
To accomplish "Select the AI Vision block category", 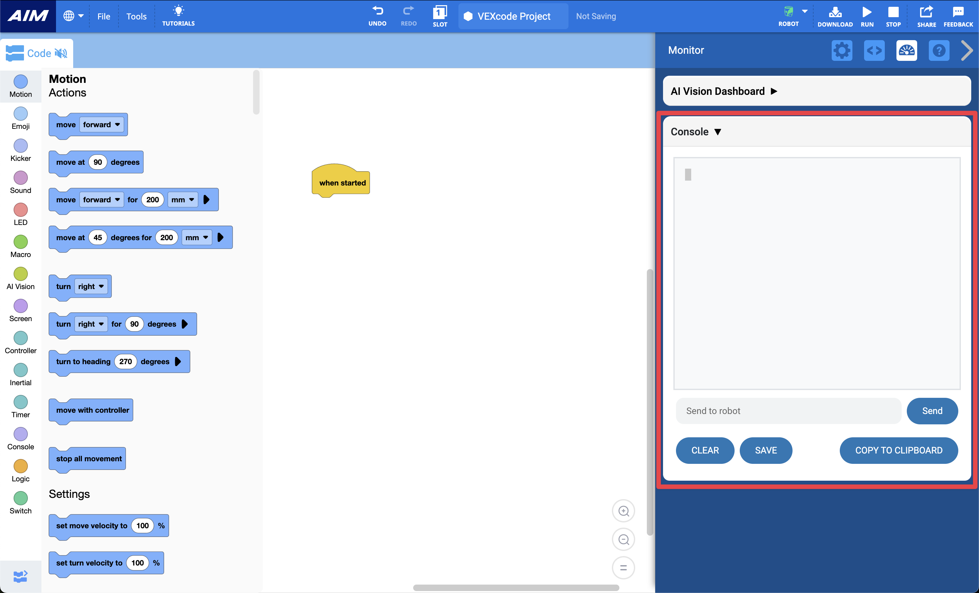I will (20, 278).
